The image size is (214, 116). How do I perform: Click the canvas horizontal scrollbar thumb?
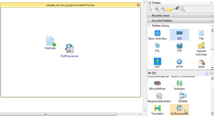(x=58, y=114)
